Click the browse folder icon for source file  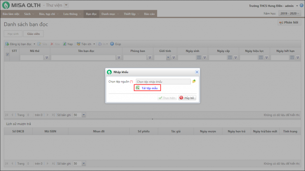pos(194,81)
